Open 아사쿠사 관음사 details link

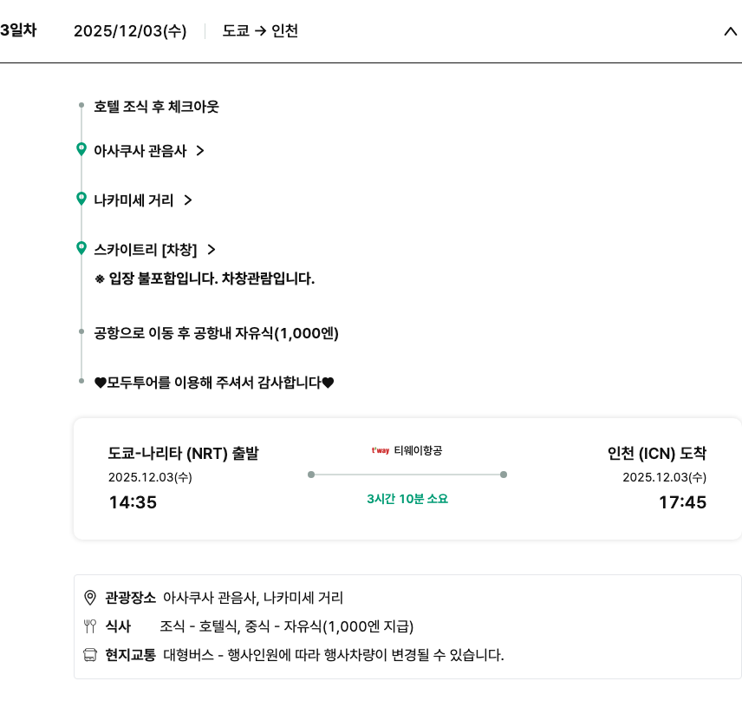pos(140,150)
